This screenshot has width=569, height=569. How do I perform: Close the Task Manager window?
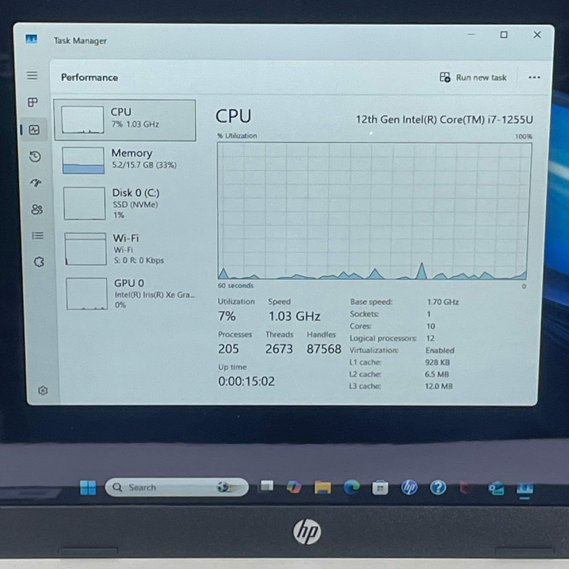pos(537,34)
